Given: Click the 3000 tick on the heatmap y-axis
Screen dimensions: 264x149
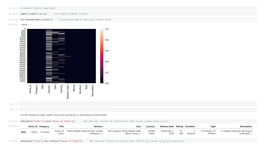Looking at the screenshot, I should (22, 50).
